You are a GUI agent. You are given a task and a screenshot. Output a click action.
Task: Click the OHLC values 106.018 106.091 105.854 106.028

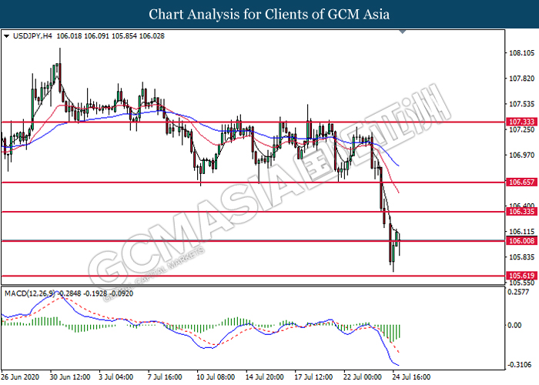(x=110, y=36)
